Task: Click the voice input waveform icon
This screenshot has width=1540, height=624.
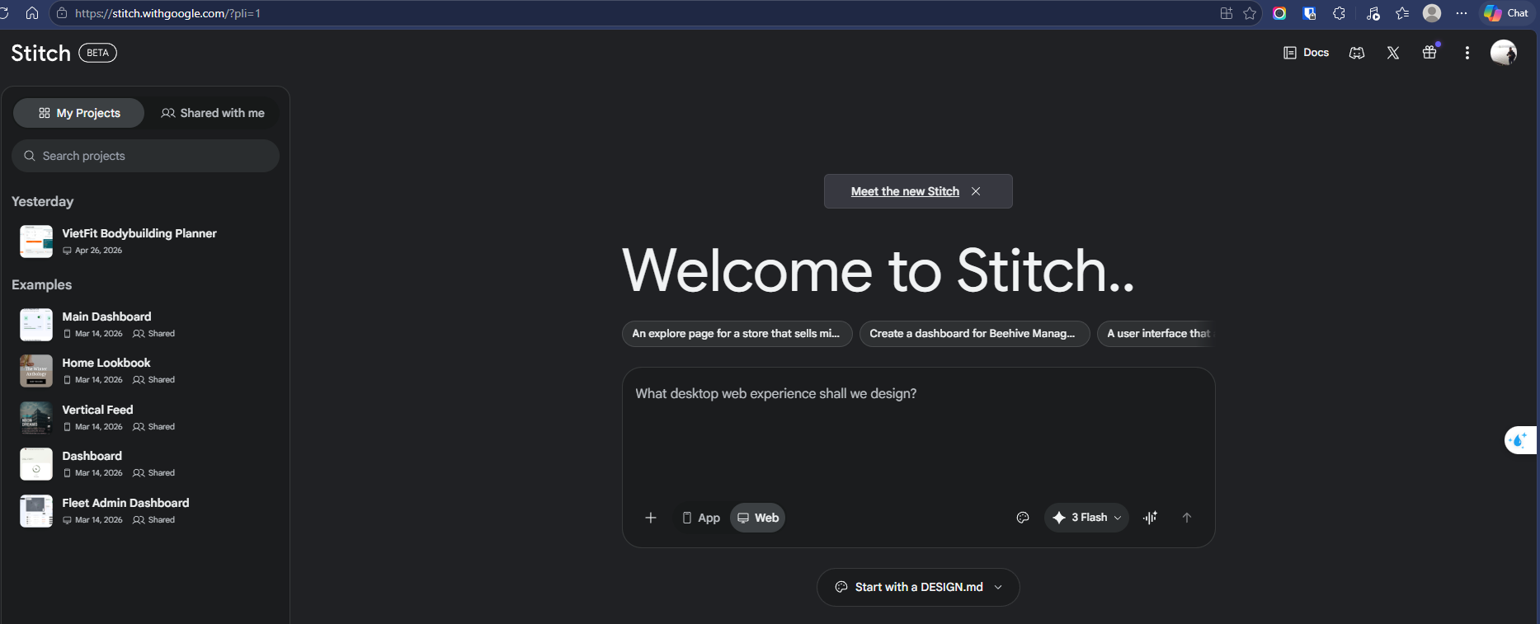Action: point(1151,518)
